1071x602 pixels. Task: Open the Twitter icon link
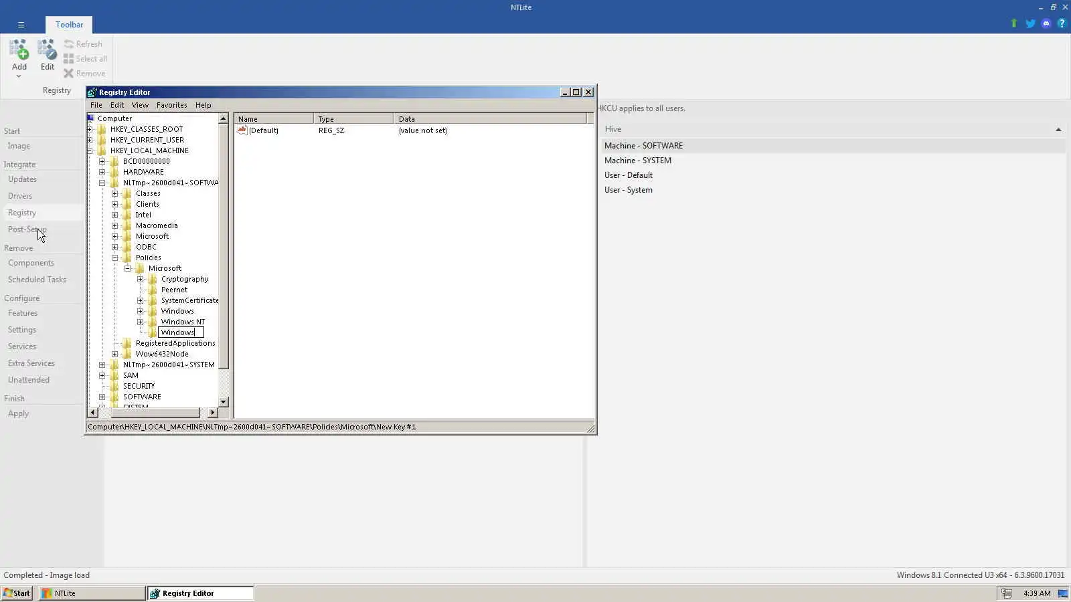tap(1030, 23)
